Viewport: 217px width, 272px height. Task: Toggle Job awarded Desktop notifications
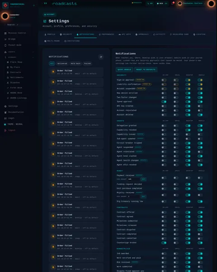coord(188,253)
